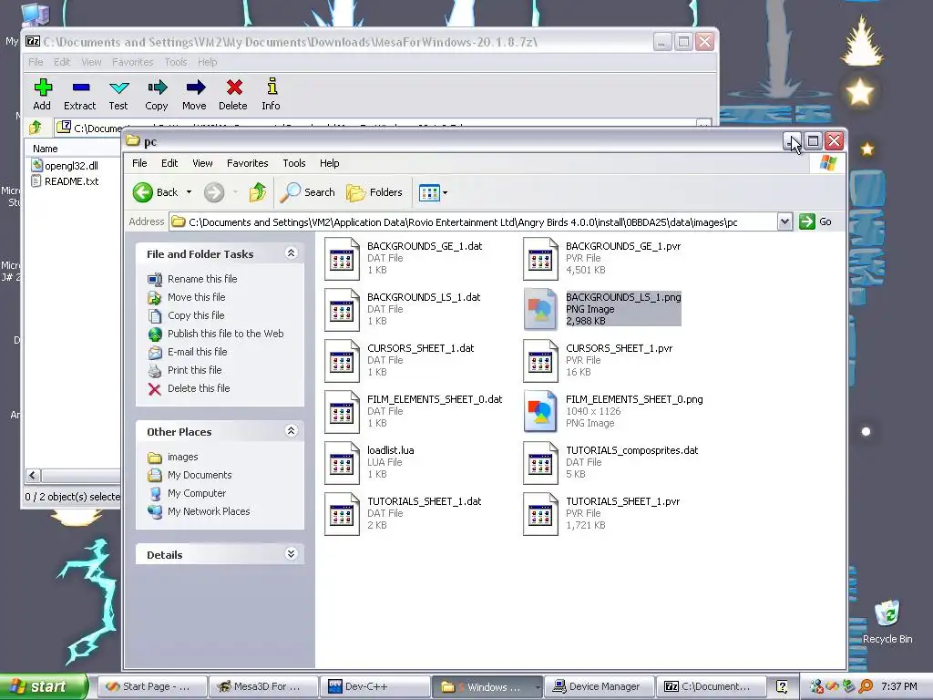The width and height of the screenshot is (933, 700).
Task: Select TUTORIALS_SHEET_1.pvr file icon
Action: pos(541,514)
